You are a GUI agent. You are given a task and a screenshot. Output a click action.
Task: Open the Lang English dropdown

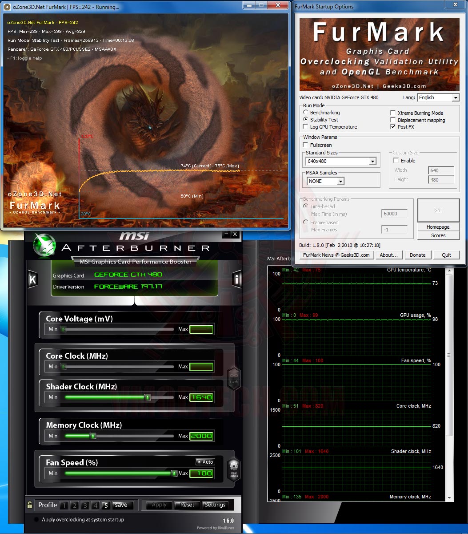[x=456, y=97]
